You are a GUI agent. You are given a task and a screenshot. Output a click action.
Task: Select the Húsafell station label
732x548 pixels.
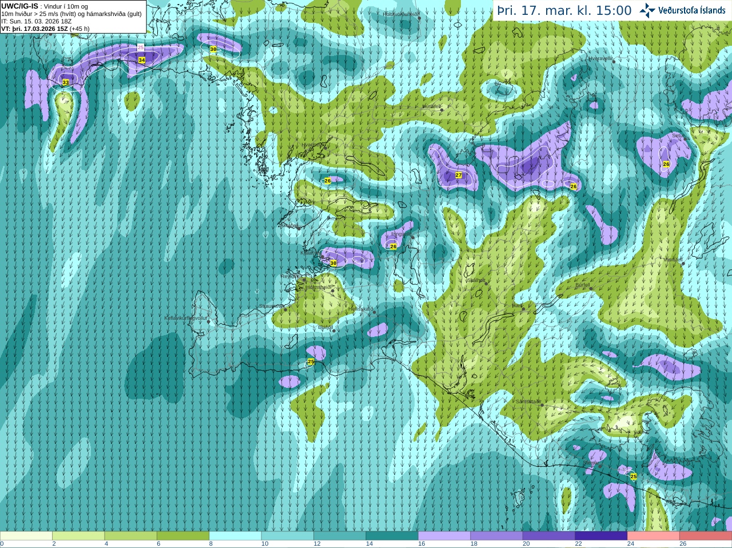point(431,106)
